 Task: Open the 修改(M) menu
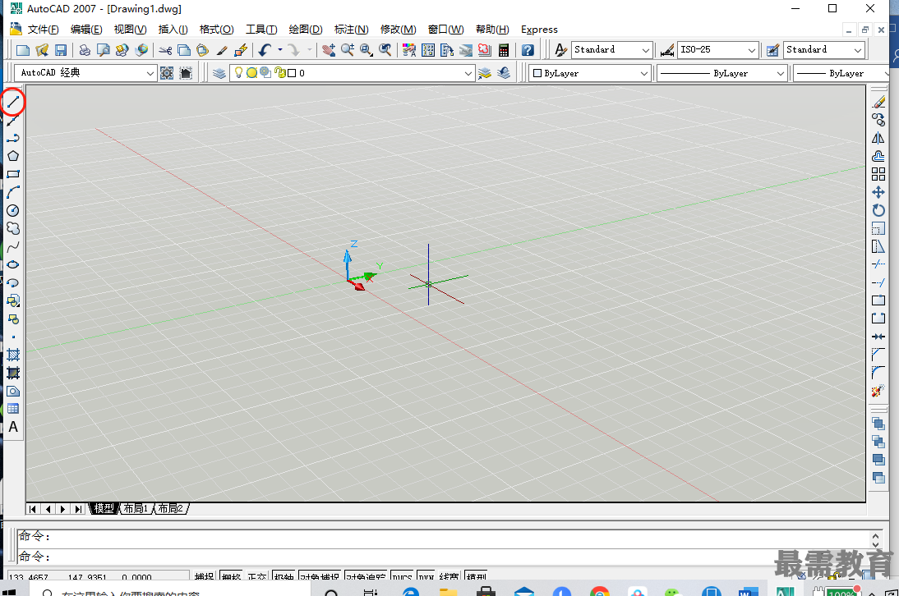pyautogui.click(x=398, y=30)
